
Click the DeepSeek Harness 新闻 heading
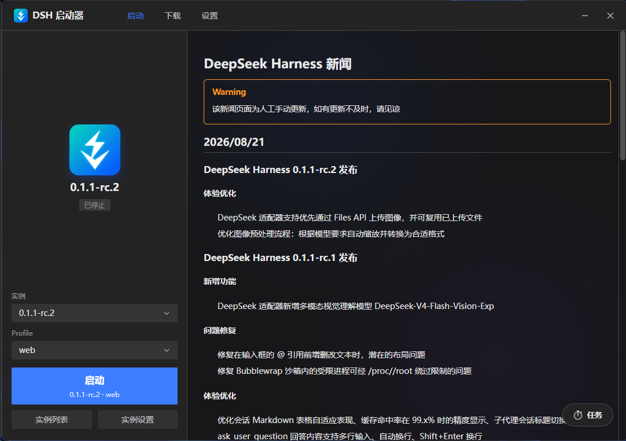pyautogui.click(x=278, y=64)
